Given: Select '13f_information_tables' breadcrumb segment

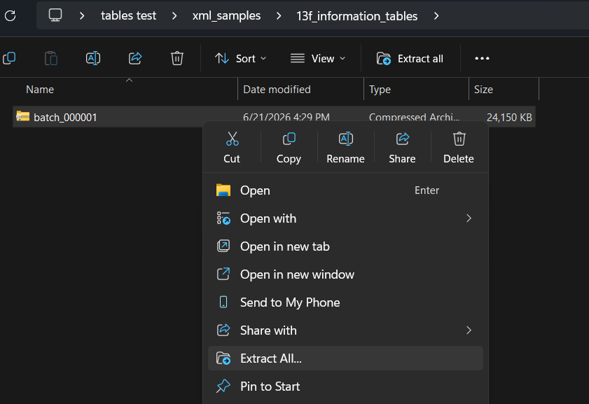Looking at the screenshot, I should 356,16.
